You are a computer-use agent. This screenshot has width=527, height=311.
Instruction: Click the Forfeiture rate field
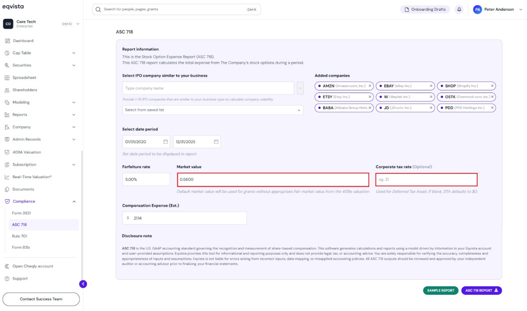(x=146, y=180)
